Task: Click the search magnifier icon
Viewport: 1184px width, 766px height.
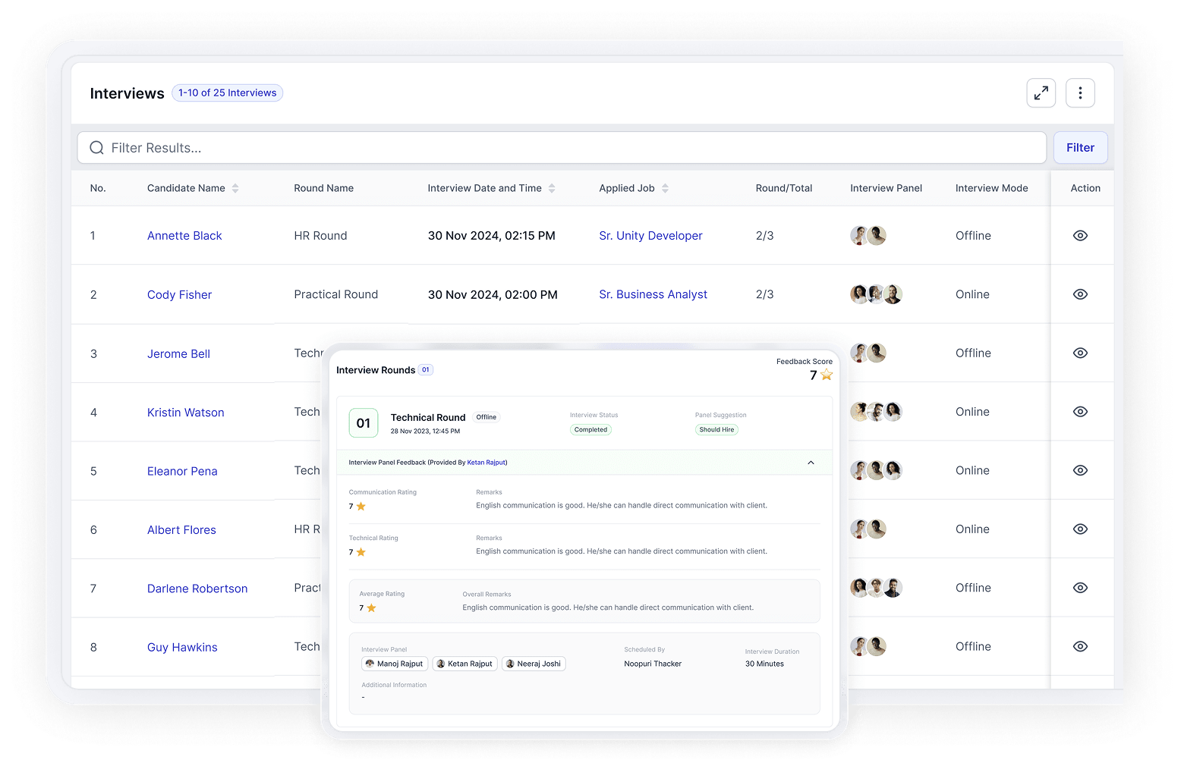Action: pos(96,147)
